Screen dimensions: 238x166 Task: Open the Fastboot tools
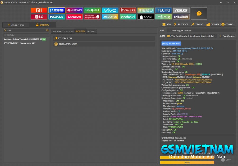pos(181,24)
